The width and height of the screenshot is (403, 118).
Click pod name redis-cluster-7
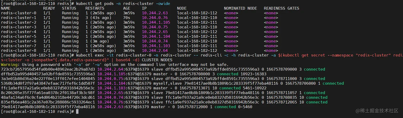tap(19, 46)
